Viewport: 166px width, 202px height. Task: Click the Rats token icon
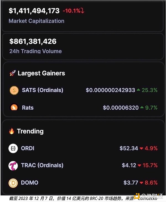[14, 107]
